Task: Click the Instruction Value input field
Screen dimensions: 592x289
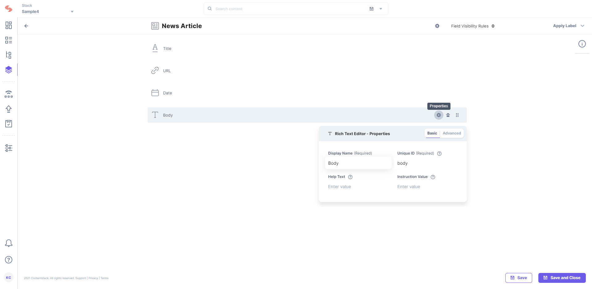Action: click(x=427, y=187)
